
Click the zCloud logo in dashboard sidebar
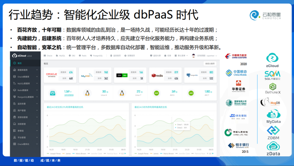[x=22, y=56]
